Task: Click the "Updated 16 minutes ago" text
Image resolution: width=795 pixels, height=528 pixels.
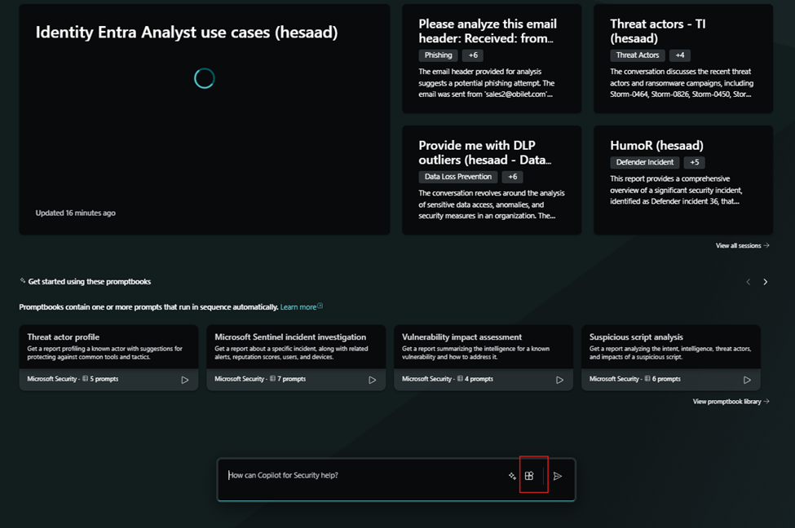Action: click(x=76, y=213)
